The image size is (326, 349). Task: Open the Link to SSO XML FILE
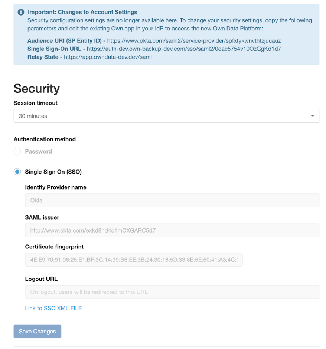click(53, 308)
